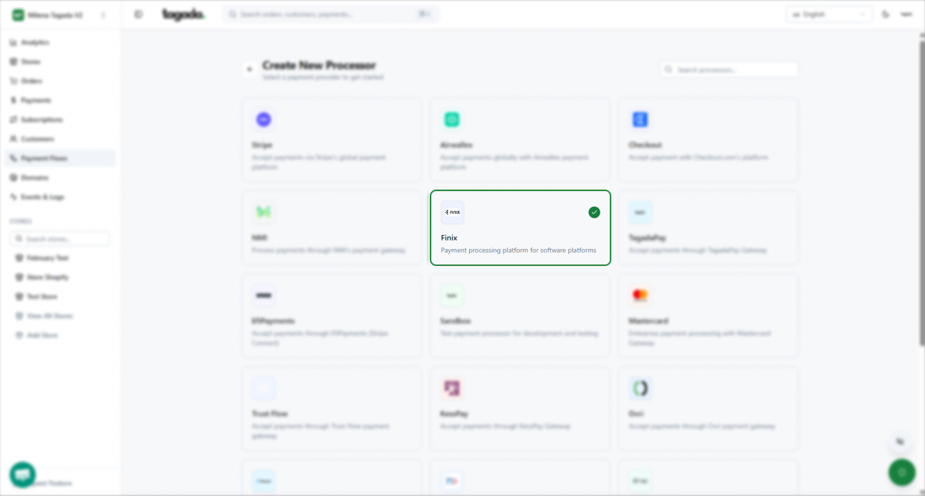Image resolution: width=925 pixels, height=496 pixels.
Task: Toggle the sidebar collapse icon
Action: 138,14
